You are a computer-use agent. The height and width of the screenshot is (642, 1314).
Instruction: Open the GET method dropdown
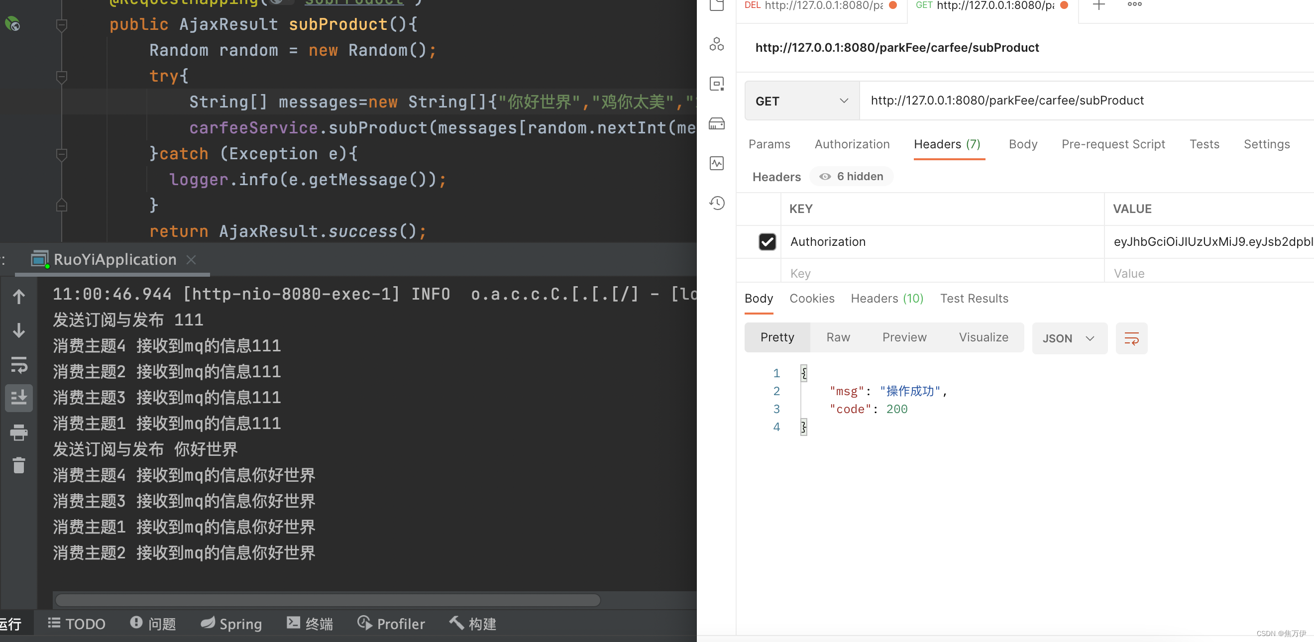(x=801, y=101)
